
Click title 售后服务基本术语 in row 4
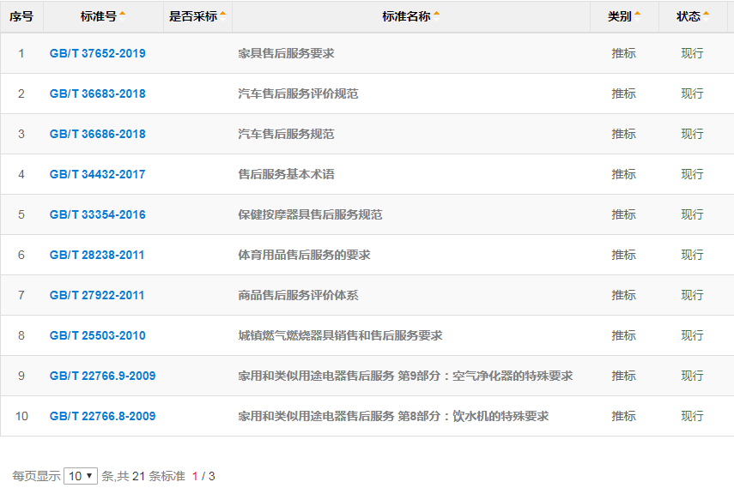tap(286, 174)
